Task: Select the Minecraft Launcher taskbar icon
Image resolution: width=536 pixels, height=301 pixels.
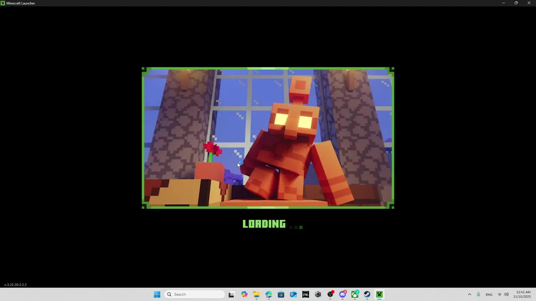Action: pyautogui.click(x=379, y=294)
